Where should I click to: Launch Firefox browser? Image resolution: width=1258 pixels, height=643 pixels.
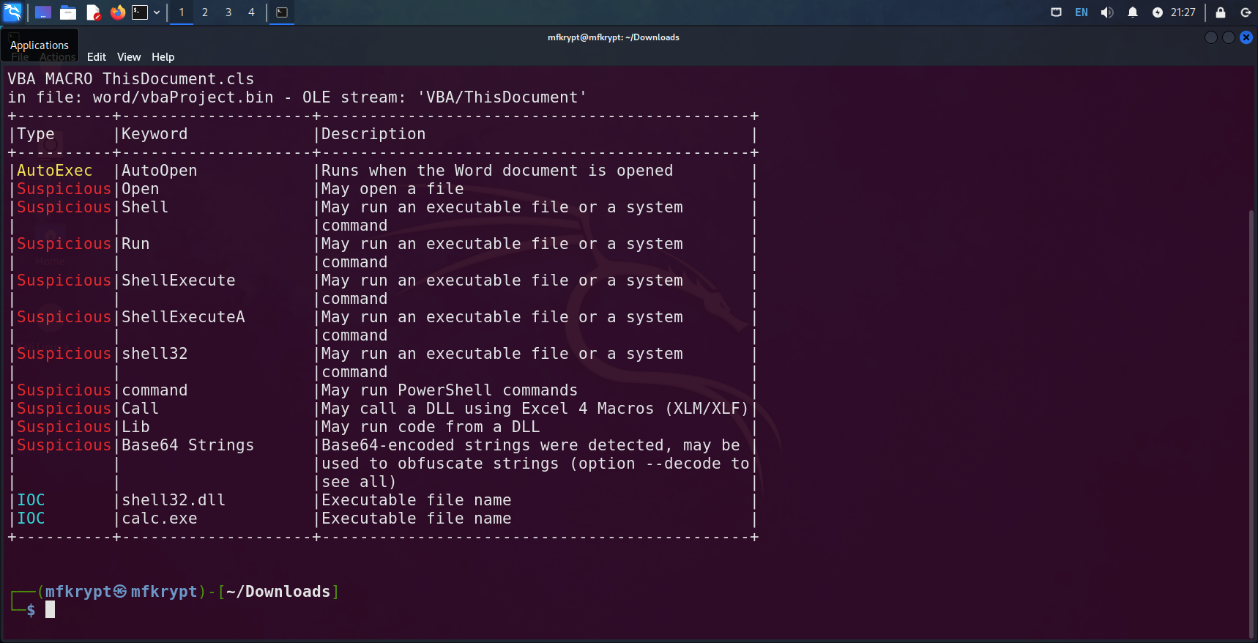tap(117, 12)
